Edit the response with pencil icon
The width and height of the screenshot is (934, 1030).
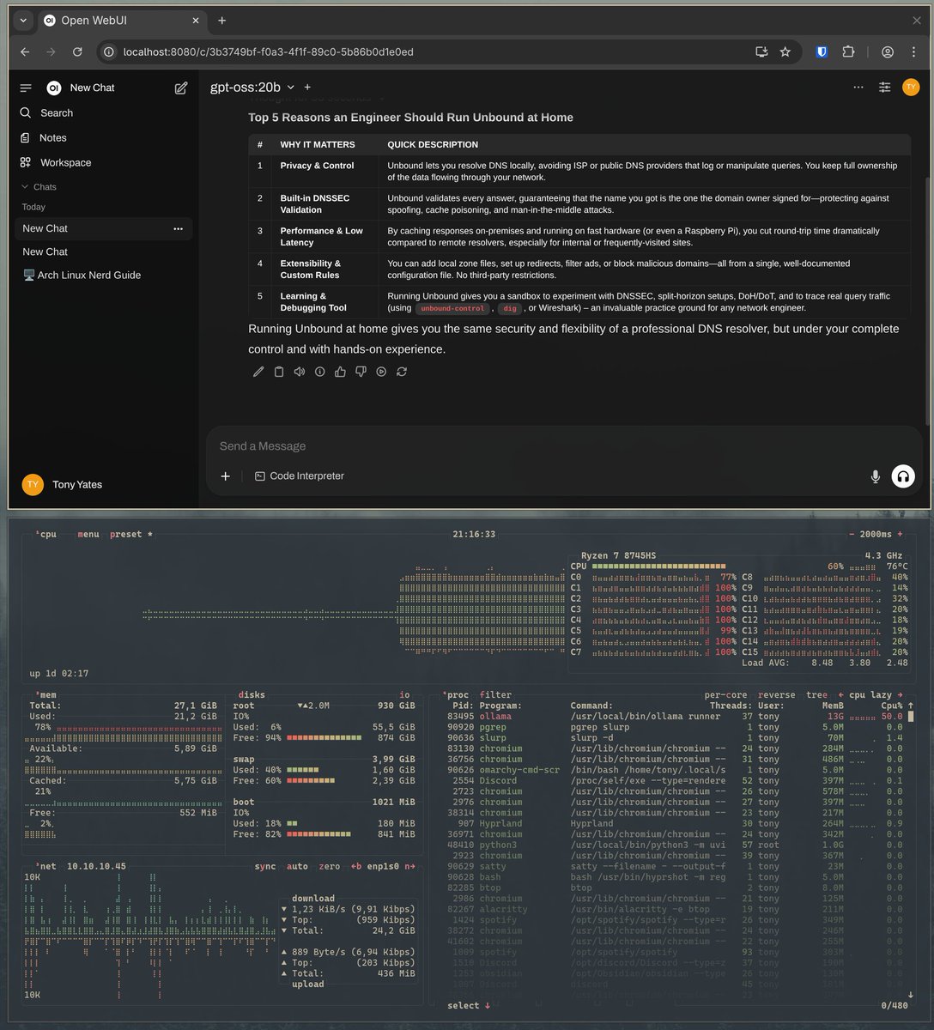tap(258, 372)
